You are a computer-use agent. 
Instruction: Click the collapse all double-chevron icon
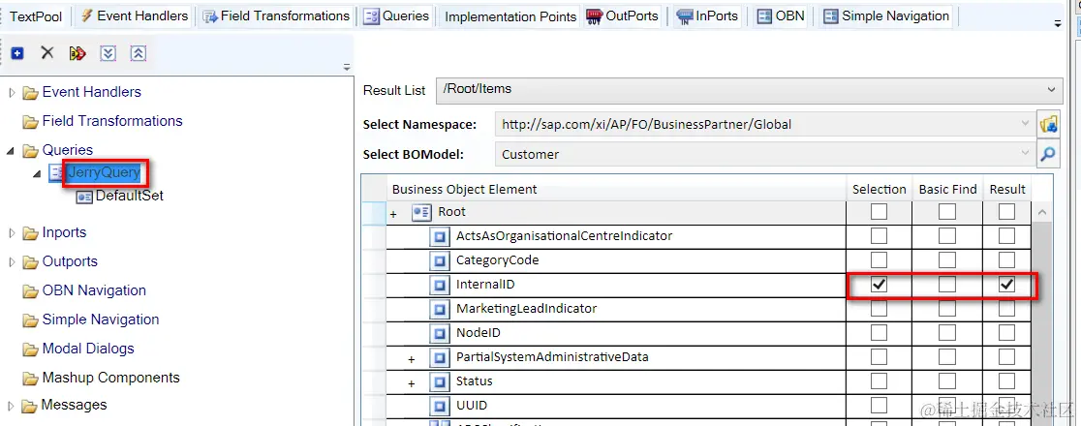(x=138, y=53)
